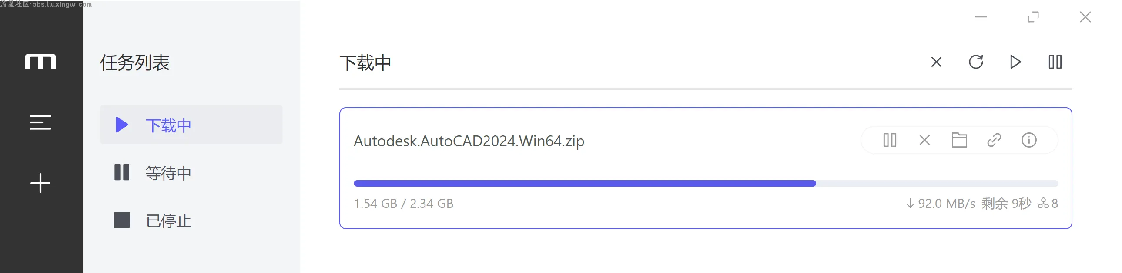The height and width of the screenshot is (273, 1122).
Task: Refresh the task list
Action: [x=976, y=62]
